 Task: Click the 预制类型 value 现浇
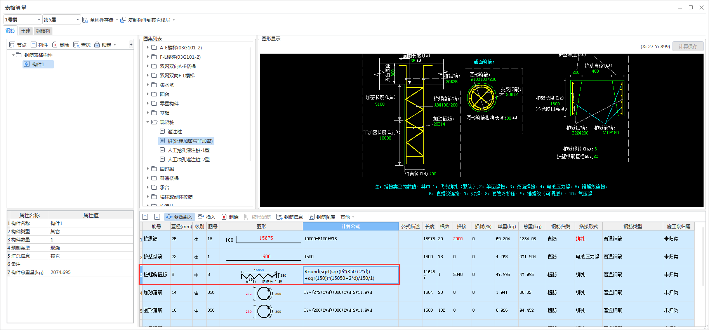pyautogui.click(x=91, y=248)
